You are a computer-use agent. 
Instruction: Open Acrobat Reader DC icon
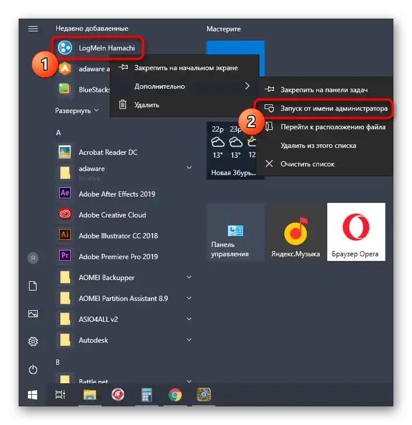pyautogui.click(x=65, y=152)
